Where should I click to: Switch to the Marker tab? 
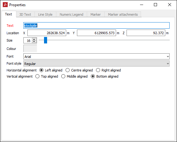click(x=96, y=14)
